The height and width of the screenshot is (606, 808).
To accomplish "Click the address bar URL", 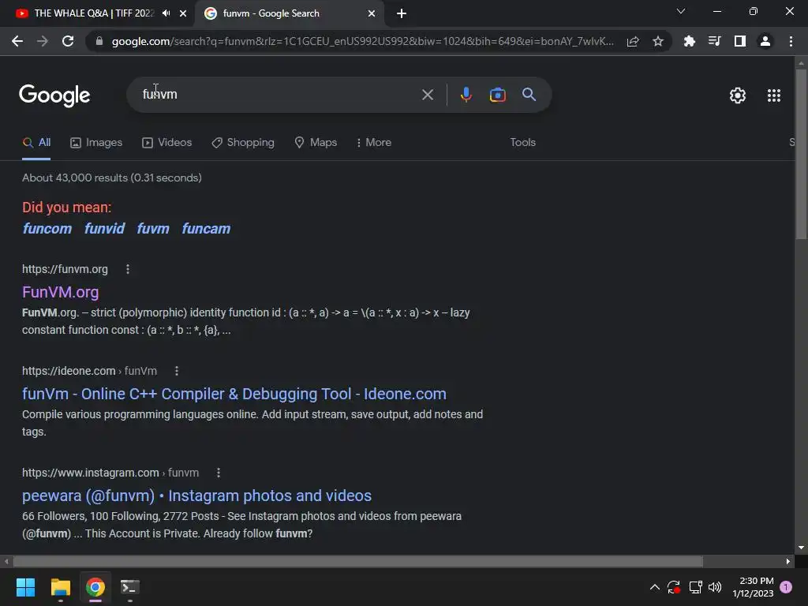I will (x=362, y=41).
